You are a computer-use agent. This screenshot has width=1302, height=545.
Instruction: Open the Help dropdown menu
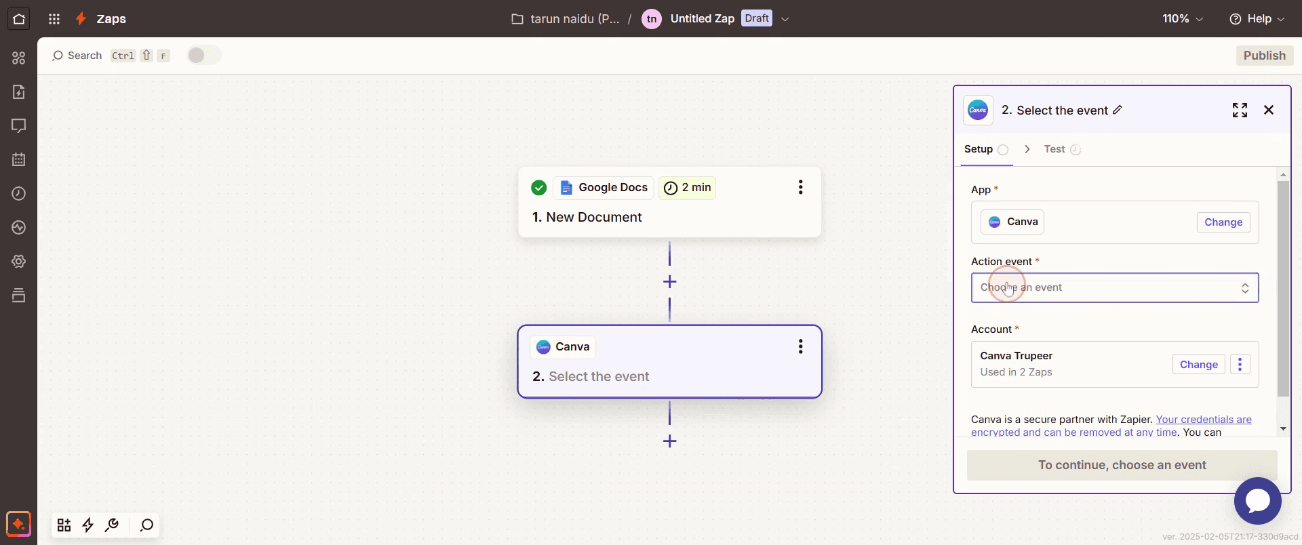pyautogui.click(x=1257, y=19)
